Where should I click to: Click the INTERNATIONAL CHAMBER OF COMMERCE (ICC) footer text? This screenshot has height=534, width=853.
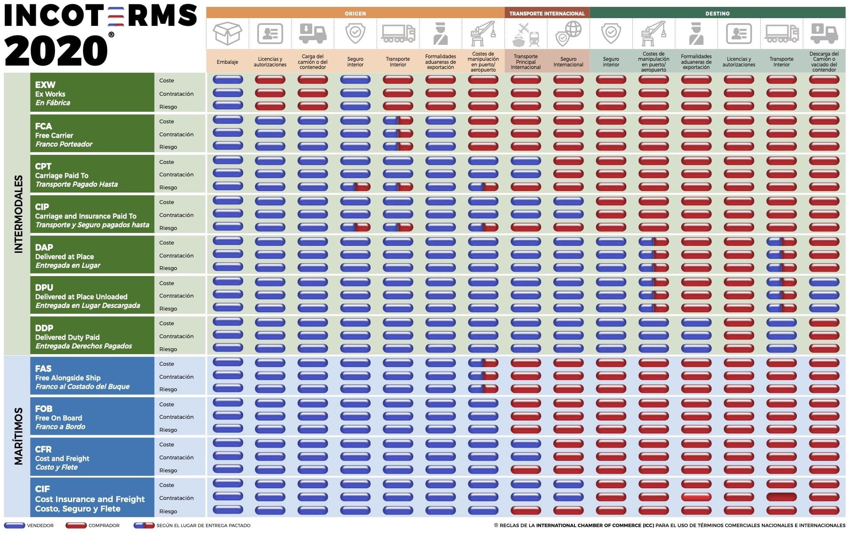point(595,525)
